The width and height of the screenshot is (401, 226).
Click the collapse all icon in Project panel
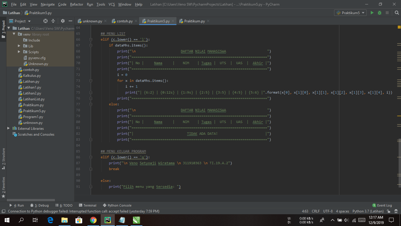tap(53, 21)
